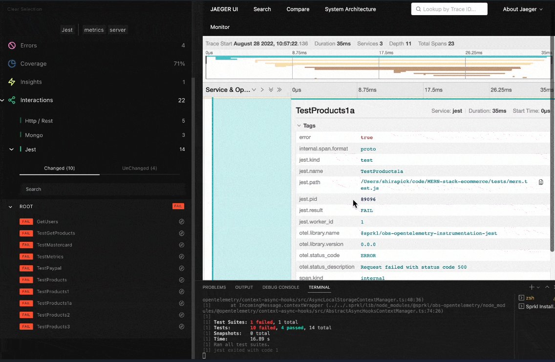Image resolution: width=555 pixels, height=362 pixels.
Task: Expand one level arrow in Service & Operation header
Action: click(262, 90)
